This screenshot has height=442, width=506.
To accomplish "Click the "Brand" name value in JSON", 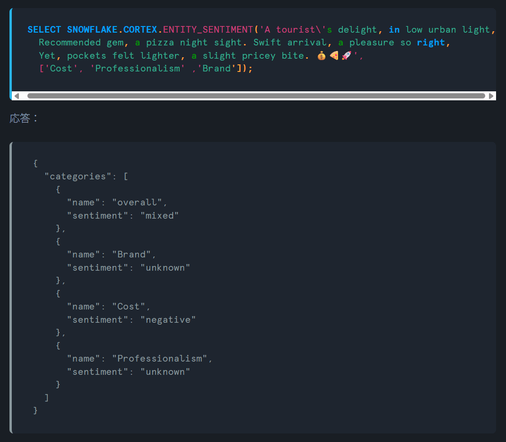I will click(131, 255).
